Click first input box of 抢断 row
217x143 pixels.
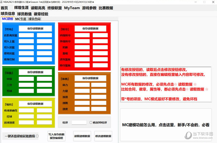point(82,47)
